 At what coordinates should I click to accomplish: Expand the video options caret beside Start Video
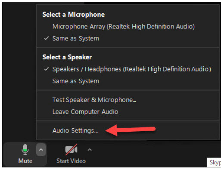(x=90, y=150)
